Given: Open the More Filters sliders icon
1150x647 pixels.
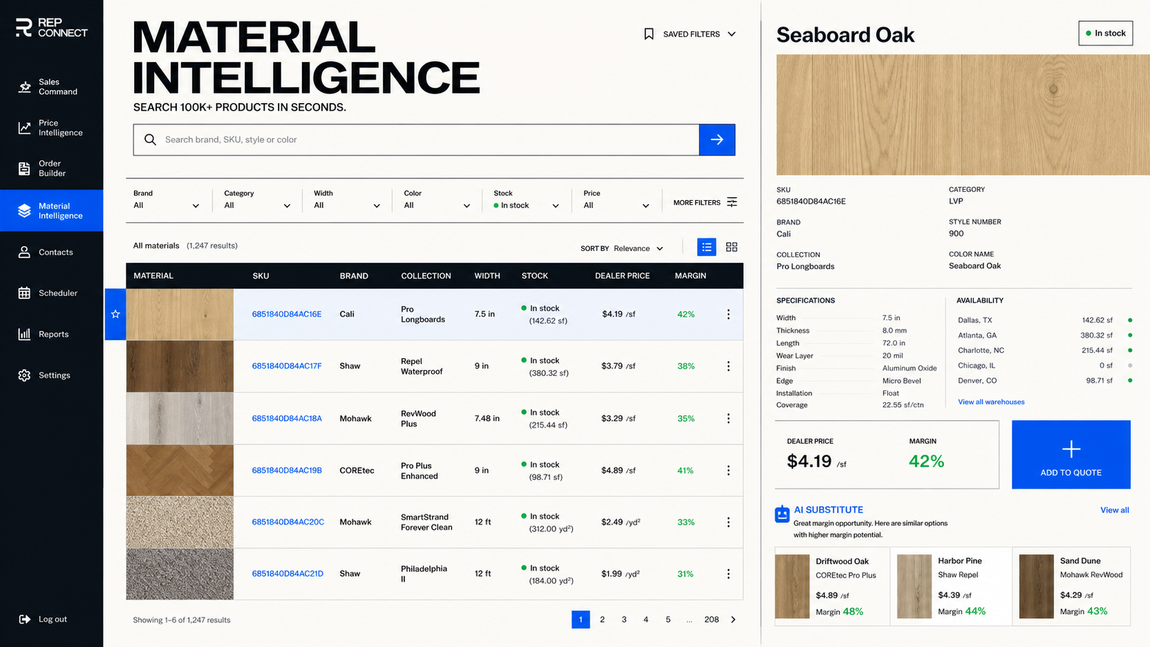Looking at the screenshot, I should tap(732, 202).
